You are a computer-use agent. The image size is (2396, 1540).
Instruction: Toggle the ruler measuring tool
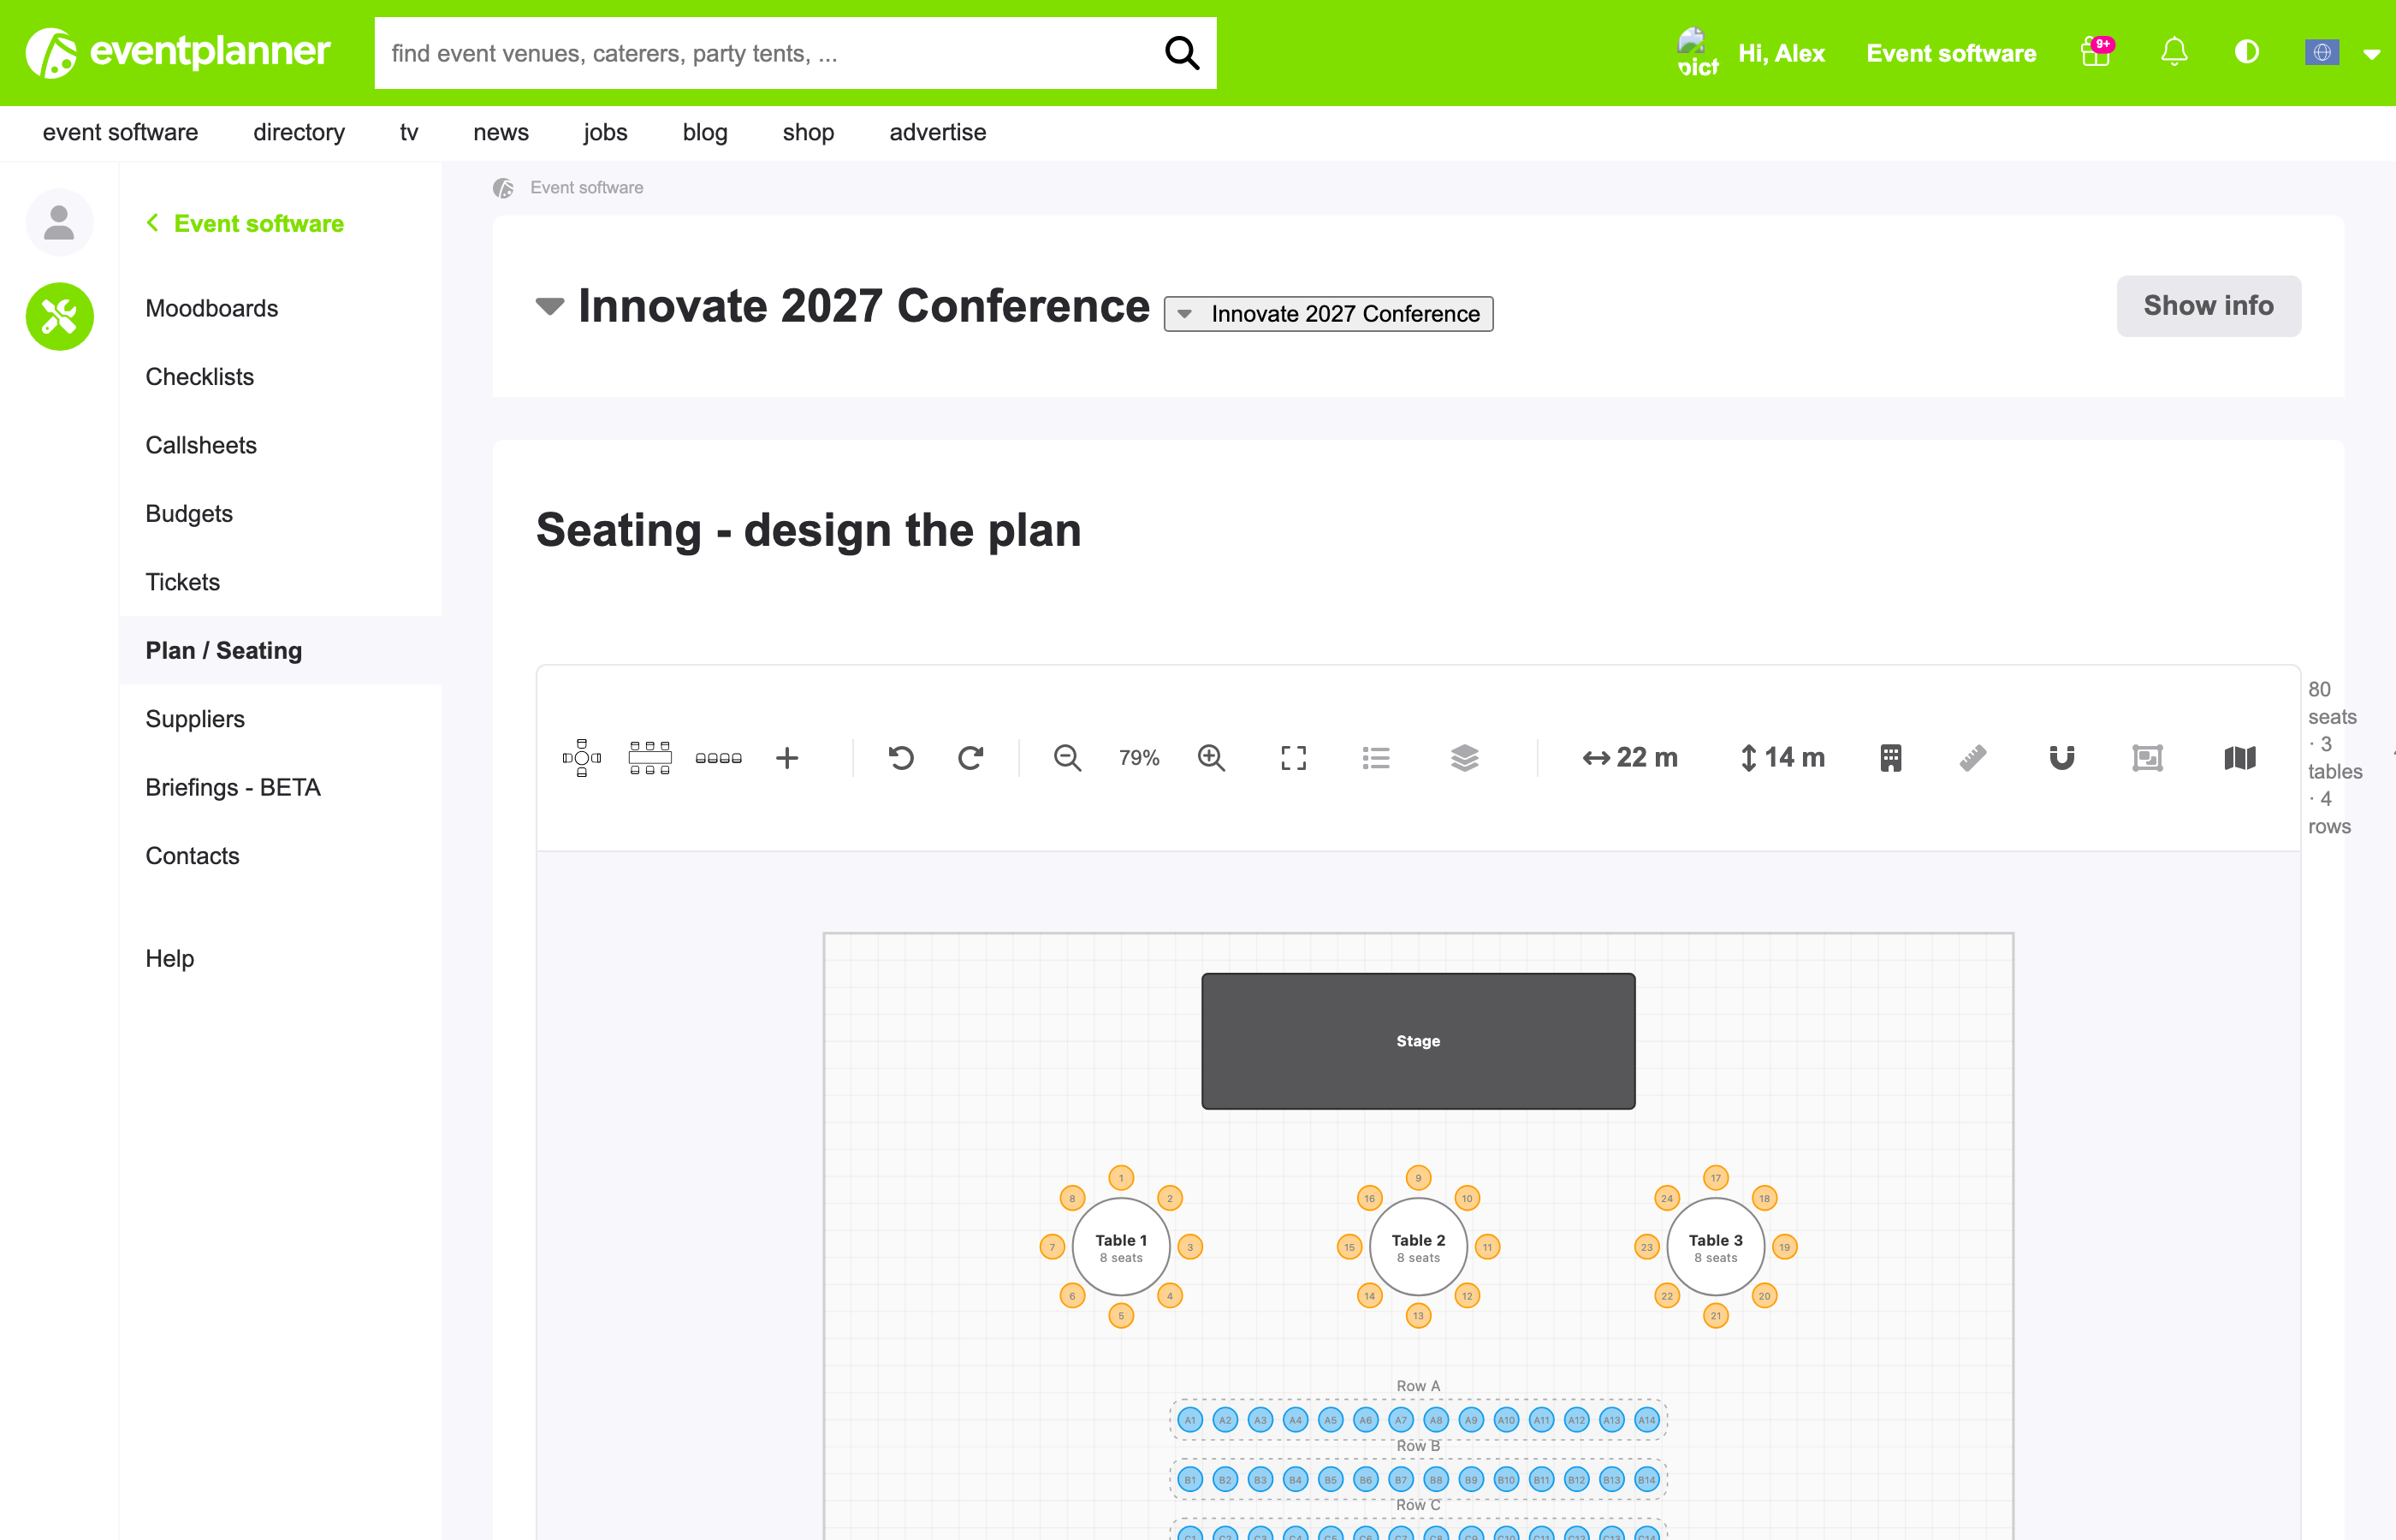pyautogui.click(x=1972, y=758)
